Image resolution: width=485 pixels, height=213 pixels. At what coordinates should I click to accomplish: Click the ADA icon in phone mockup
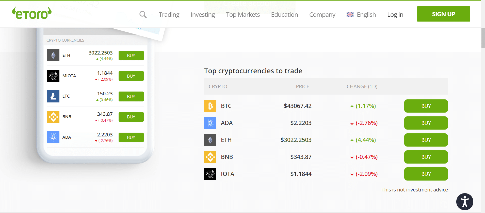coord(53,137)
